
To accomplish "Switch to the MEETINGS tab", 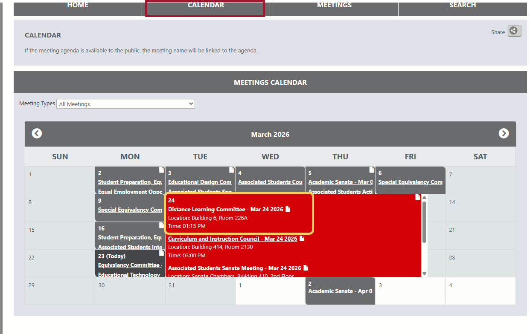I will (334, 5).
